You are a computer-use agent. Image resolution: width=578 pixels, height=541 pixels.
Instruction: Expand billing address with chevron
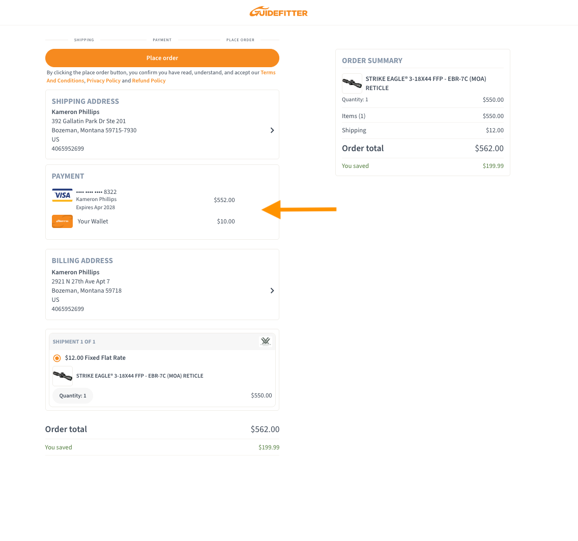[x=272, y=291]
